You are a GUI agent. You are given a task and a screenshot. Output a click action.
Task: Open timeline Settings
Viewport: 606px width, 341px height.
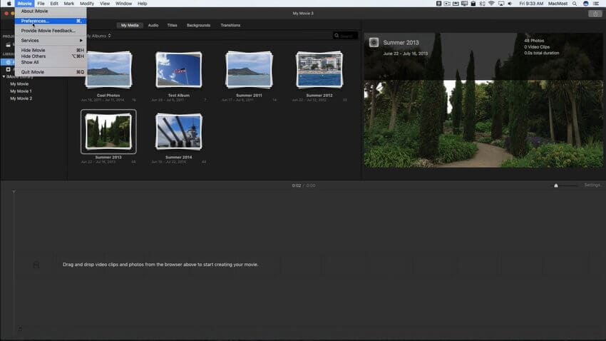592,185
